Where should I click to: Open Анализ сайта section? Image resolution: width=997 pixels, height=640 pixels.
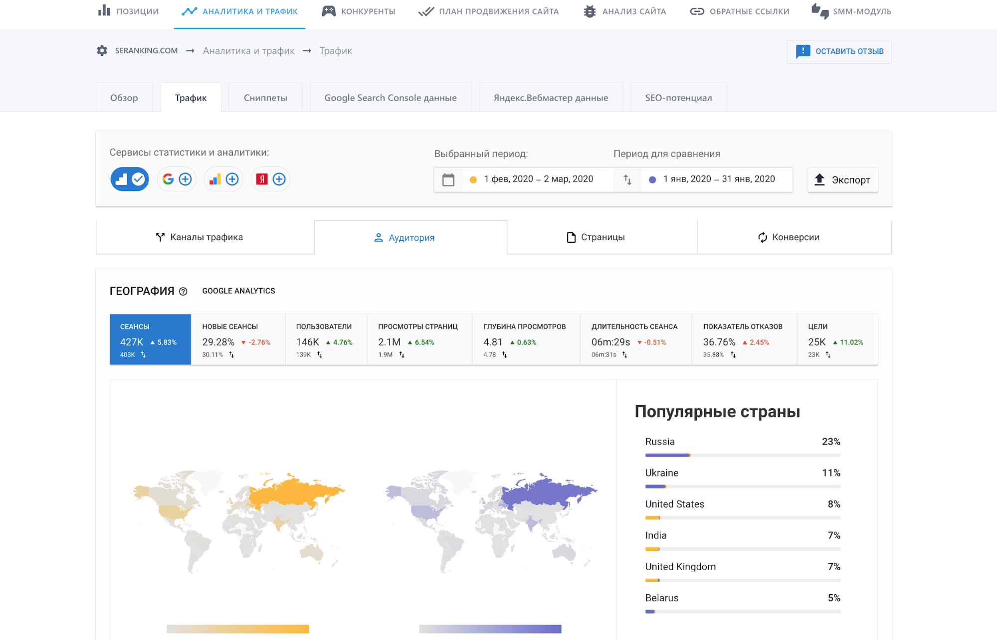(x=624, y=11)
